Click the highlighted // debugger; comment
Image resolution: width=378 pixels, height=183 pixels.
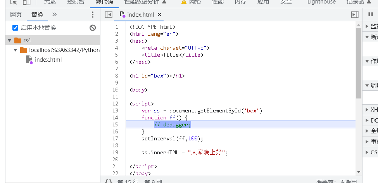tap(173, 125)
